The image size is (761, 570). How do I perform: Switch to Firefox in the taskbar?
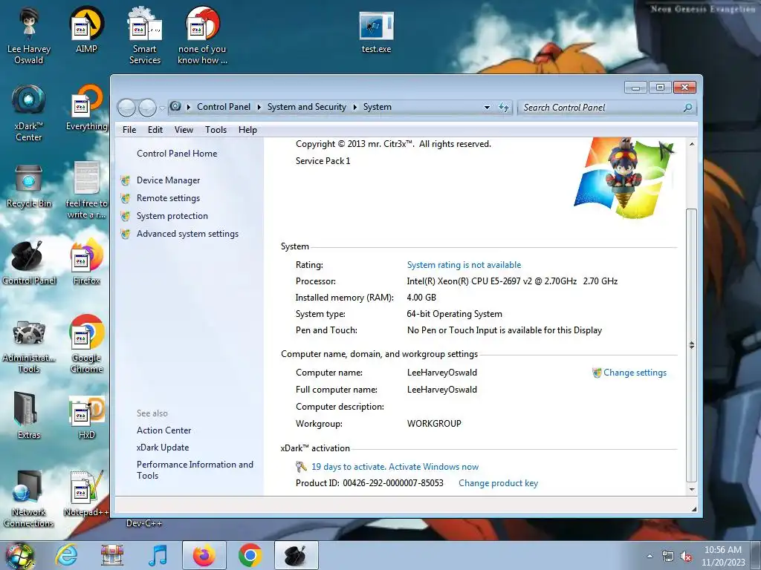[x=204, y=555]
